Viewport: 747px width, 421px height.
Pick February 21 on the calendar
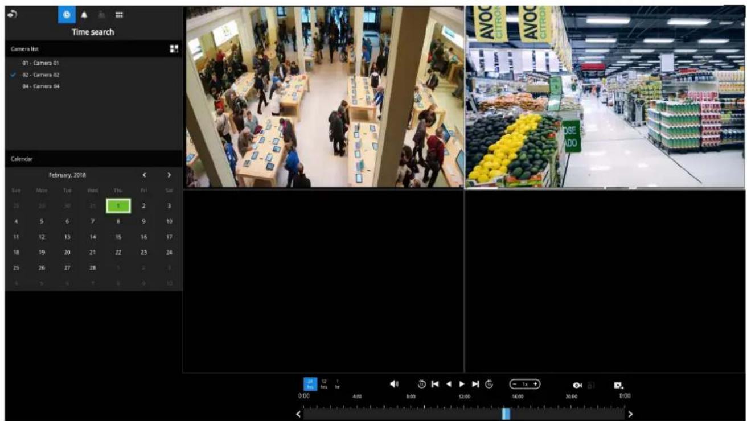93,251
